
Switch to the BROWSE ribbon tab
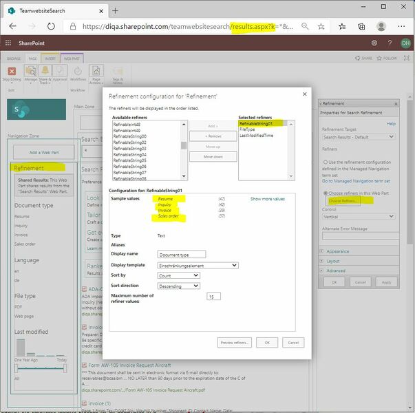[14, 59]
